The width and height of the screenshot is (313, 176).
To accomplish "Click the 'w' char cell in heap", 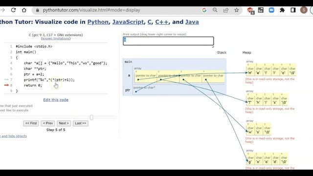I will [250, 130].
